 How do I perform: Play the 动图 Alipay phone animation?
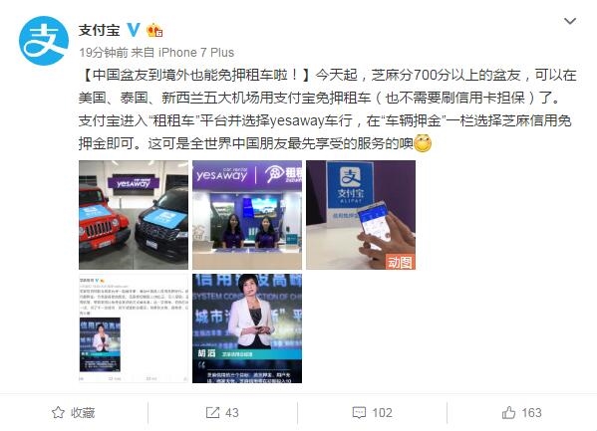(361, 215)
